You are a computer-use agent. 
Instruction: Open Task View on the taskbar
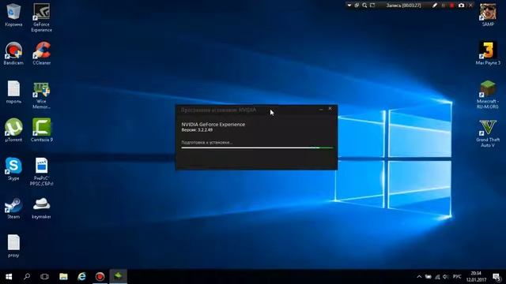(44, 277)
